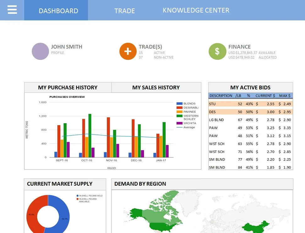Open Finance via the dollar sign icon
Viewport: 305px width, 233px height.
tap(217, 51)
